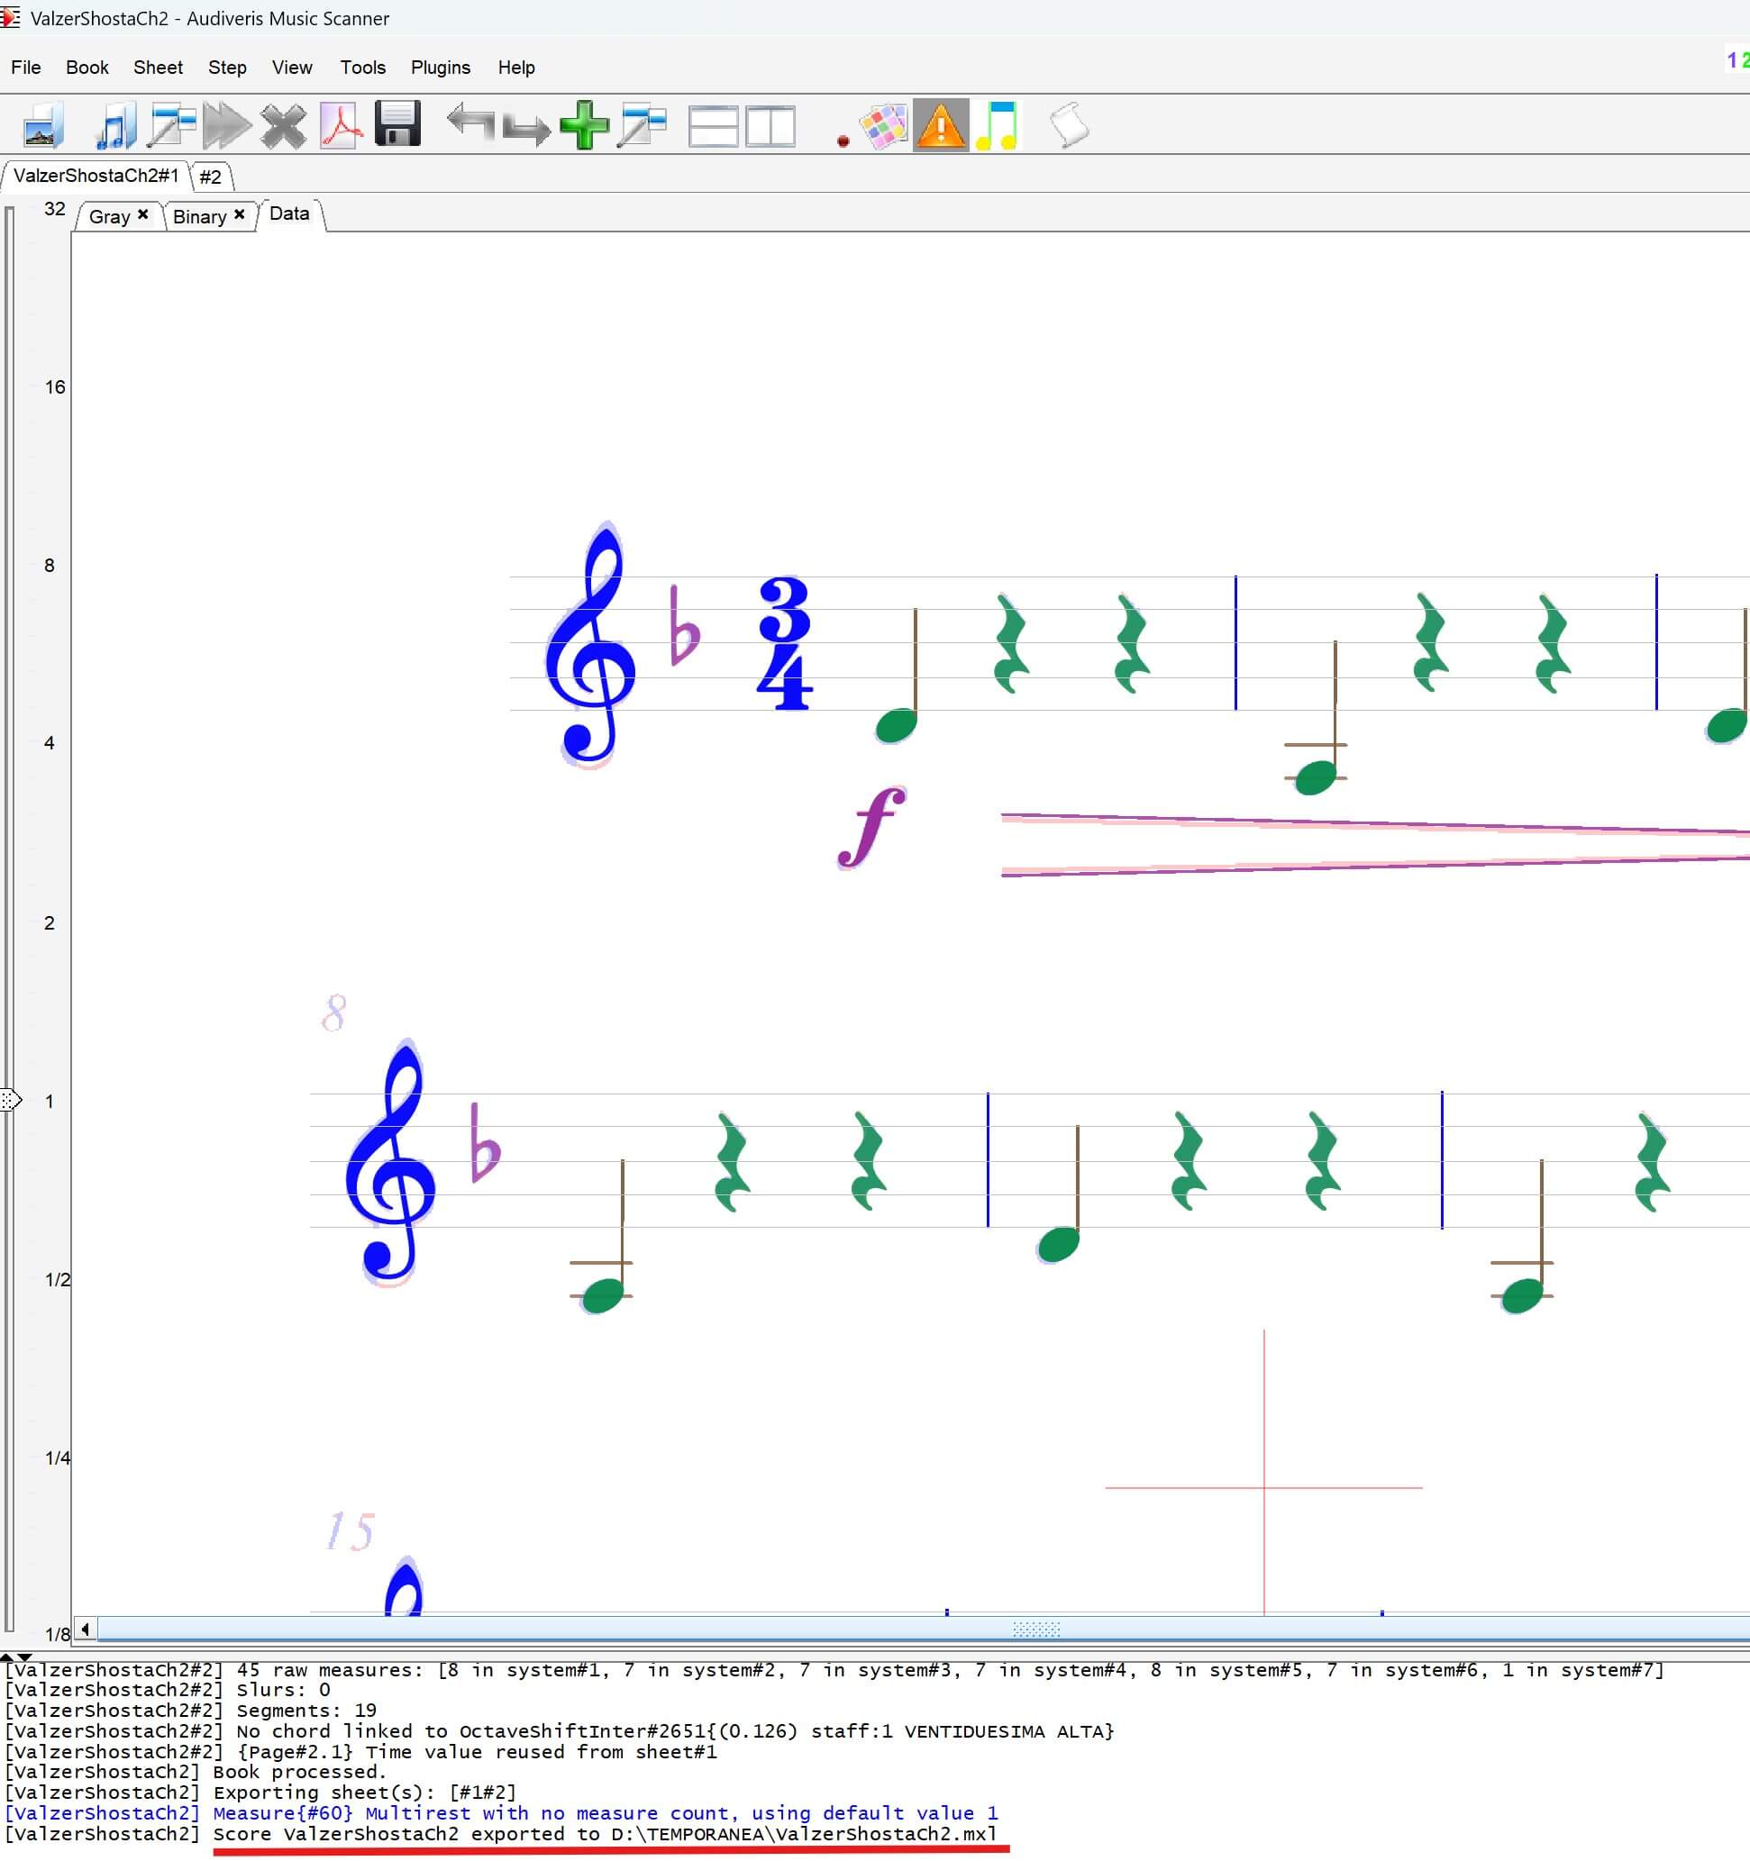1750x1861 pixels.
Task: Click the green plus zoom icon
Action: click(x=584, y=125)
